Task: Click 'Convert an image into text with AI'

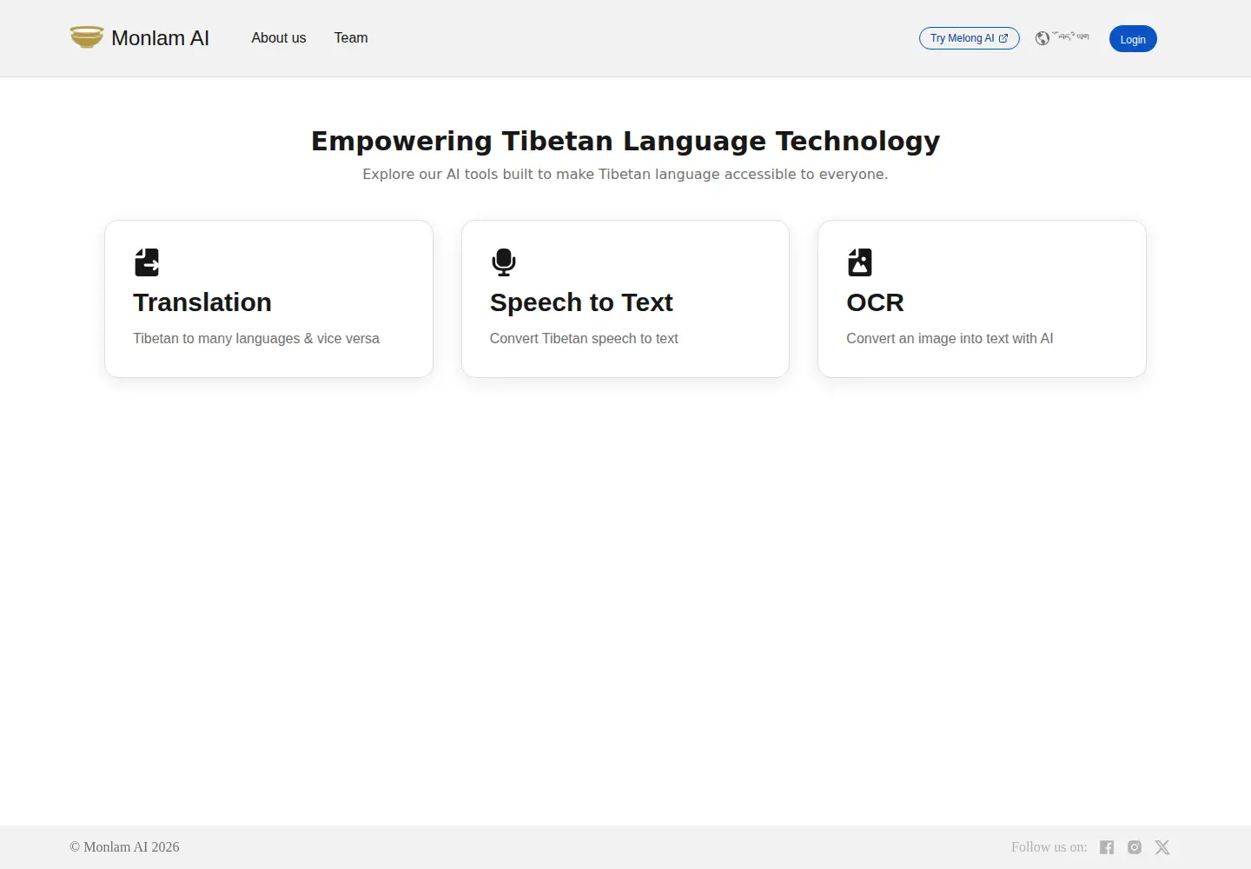Action: (x=950, y=339)
